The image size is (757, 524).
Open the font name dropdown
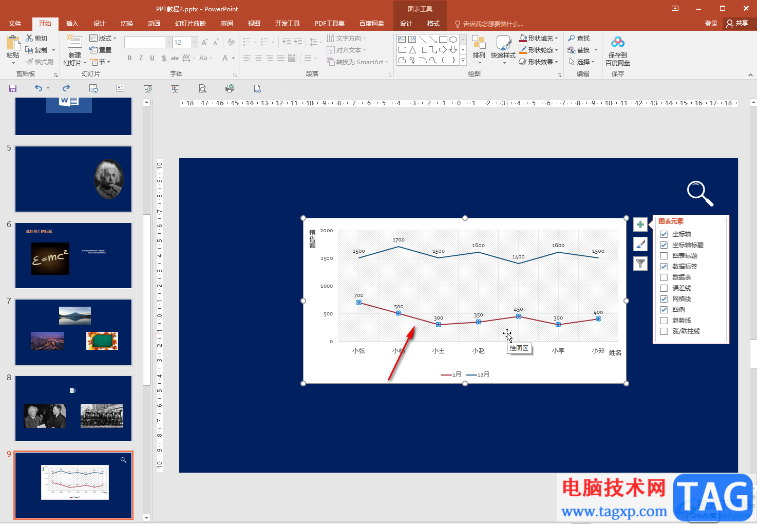click(168, 42)
